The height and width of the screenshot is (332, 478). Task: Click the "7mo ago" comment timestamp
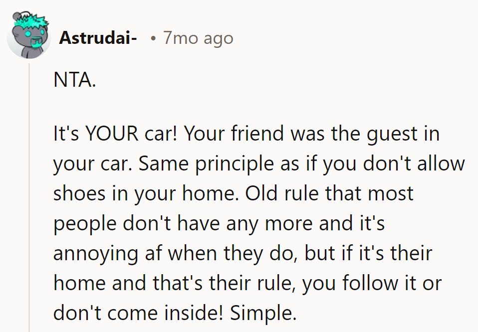tap(198, 38)
